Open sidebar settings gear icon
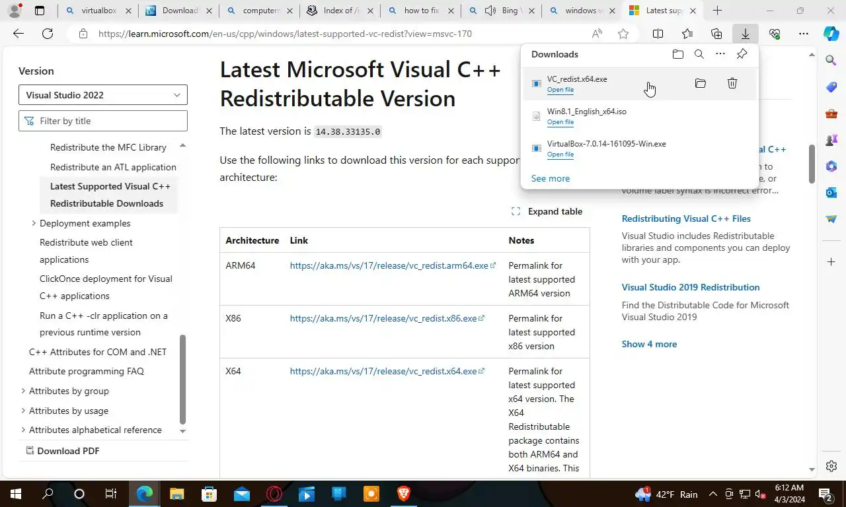Image resolution: width=846 pixels, height=507 pixels. 831,466
